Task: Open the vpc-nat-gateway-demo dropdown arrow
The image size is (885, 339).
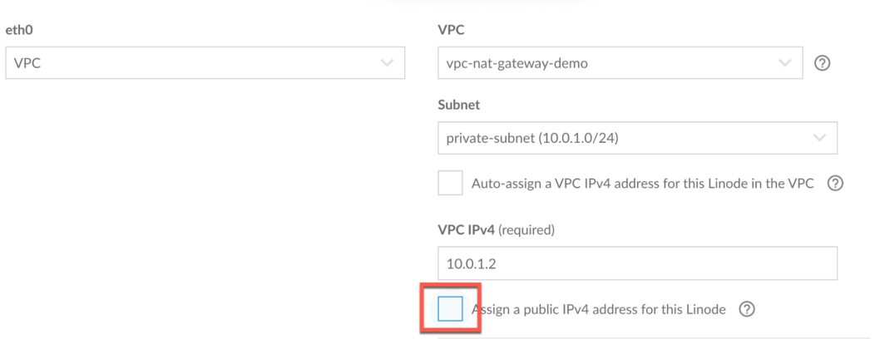Action: point(784,63)
